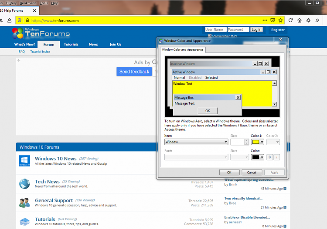This screenshot has width=327, height=229.
Task: Open General Support people icon
Action: pos(24,202)
